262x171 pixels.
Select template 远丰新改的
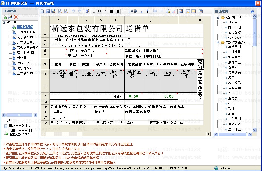pyautogui.click(x=25, y=73)
